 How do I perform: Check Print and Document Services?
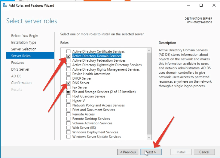(x=68, y=110)
